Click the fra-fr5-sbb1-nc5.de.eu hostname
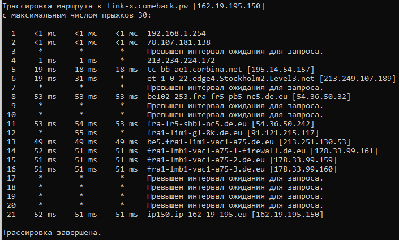 (x=197, y=124)
